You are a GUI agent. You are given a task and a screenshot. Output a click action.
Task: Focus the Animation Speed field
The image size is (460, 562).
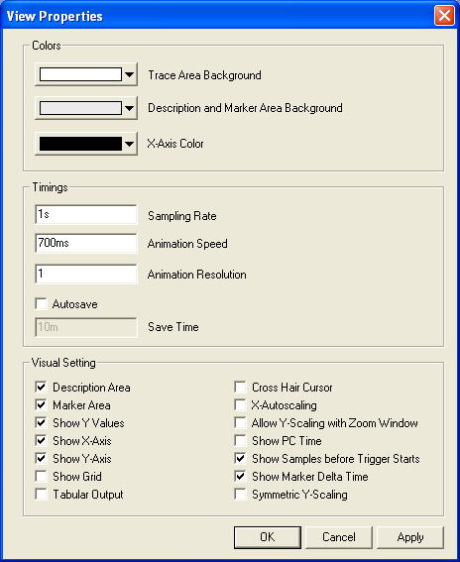click(86, 243)
